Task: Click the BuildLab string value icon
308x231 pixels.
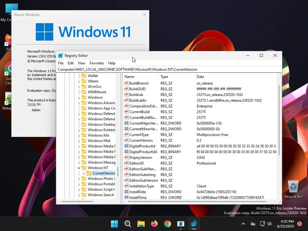Action: [x=126, y=94]
